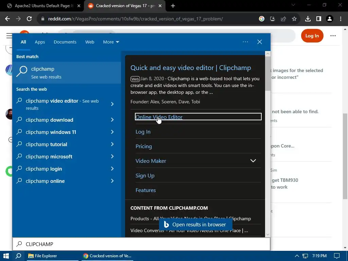Toggle Chrome side panel icon

(318, 19)
